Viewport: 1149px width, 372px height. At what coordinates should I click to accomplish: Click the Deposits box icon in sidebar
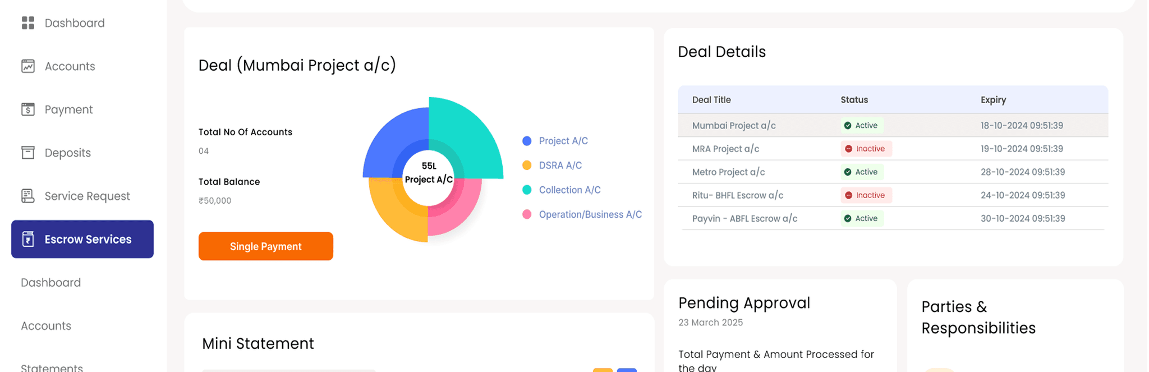click(28, 153)
